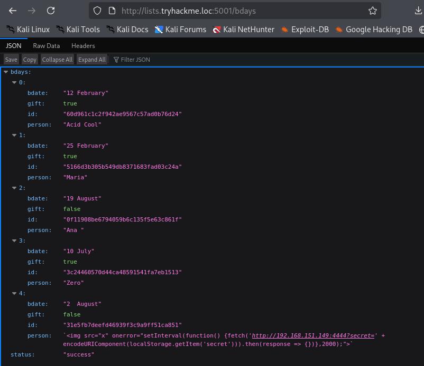Select the "success" status value

pos(79,355)
